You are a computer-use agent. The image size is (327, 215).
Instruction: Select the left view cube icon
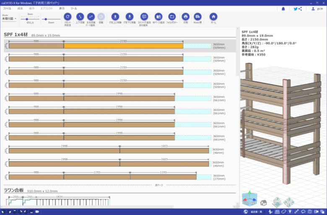pyautogui.click(x=26, y=212)
